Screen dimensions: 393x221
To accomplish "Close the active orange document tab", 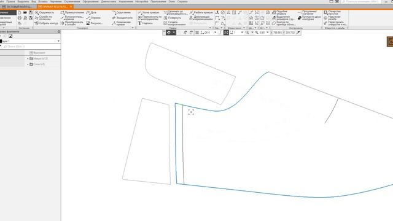I will coord(71,7).
